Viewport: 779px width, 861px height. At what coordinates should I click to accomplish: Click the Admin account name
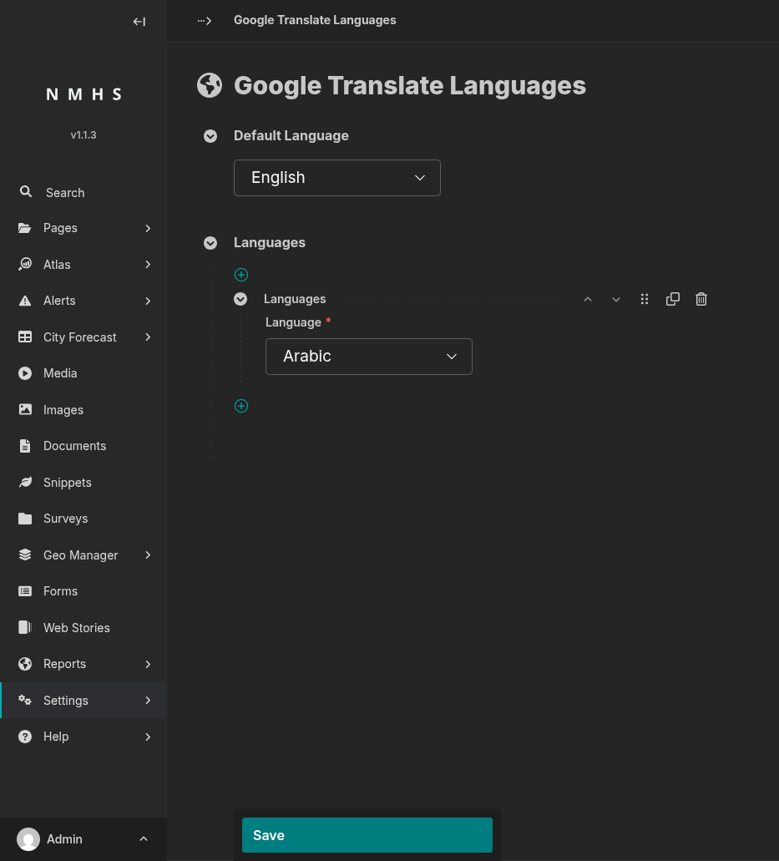coord(64,839)
